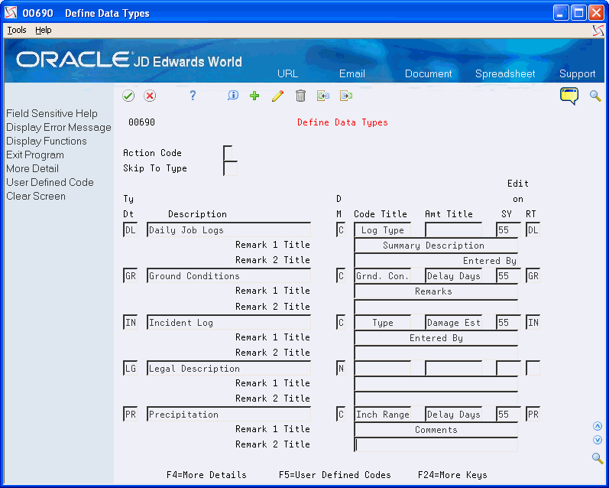Click the display mode N field for Legal Description
The image size is (609, 488).
[341, 368]
